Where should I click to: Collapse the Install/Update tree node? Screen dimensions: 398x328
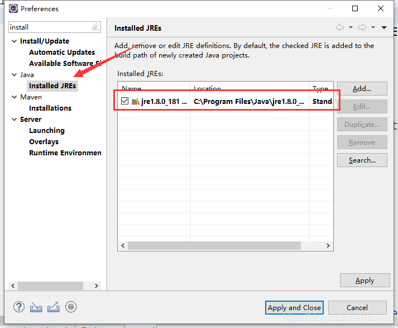tap(14, 41)
